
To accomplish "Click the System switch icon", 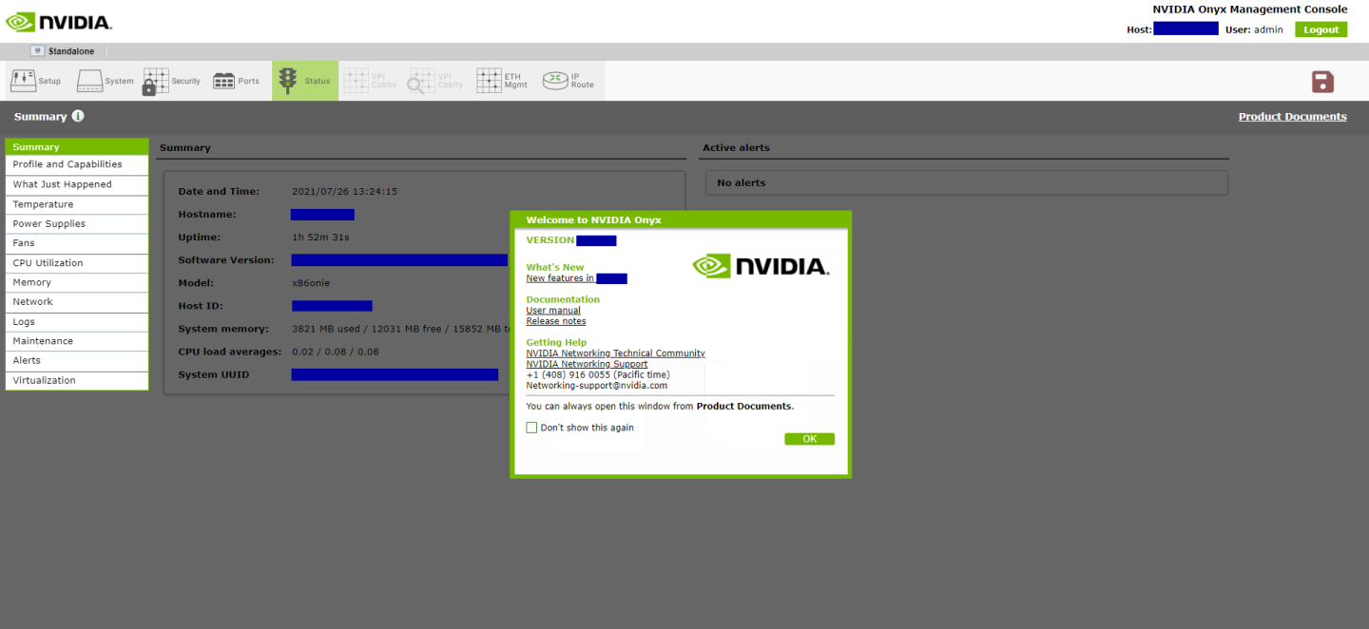I will [x=90, y=81].
